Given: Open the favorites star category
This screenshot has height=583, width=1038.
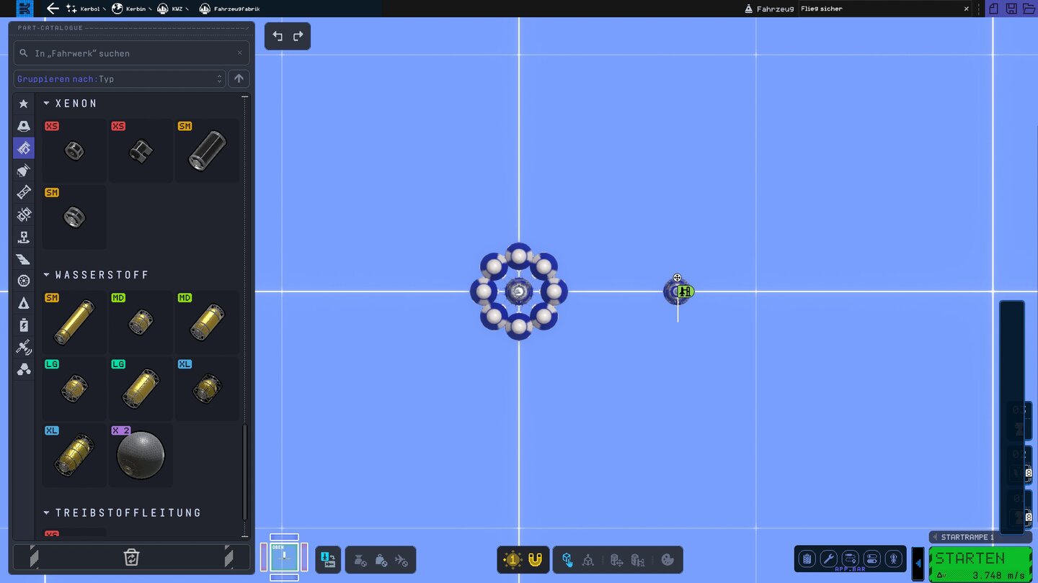Looking at the screenshot, I should pos(24,104).
